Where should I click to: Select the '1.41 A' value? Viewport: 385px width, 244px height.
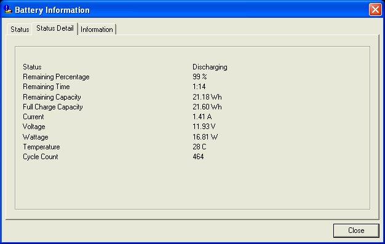(202, 117)
